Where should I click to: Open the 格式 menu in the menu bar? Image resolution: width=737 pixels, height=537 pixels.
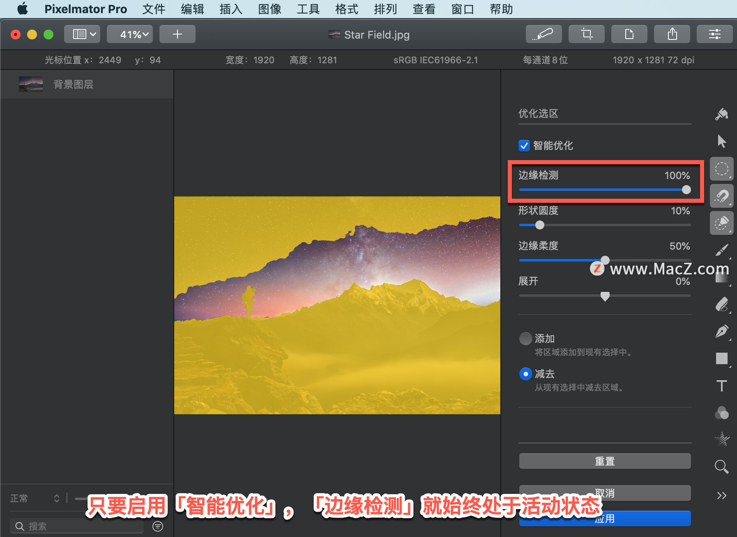(x=345, y=9)
